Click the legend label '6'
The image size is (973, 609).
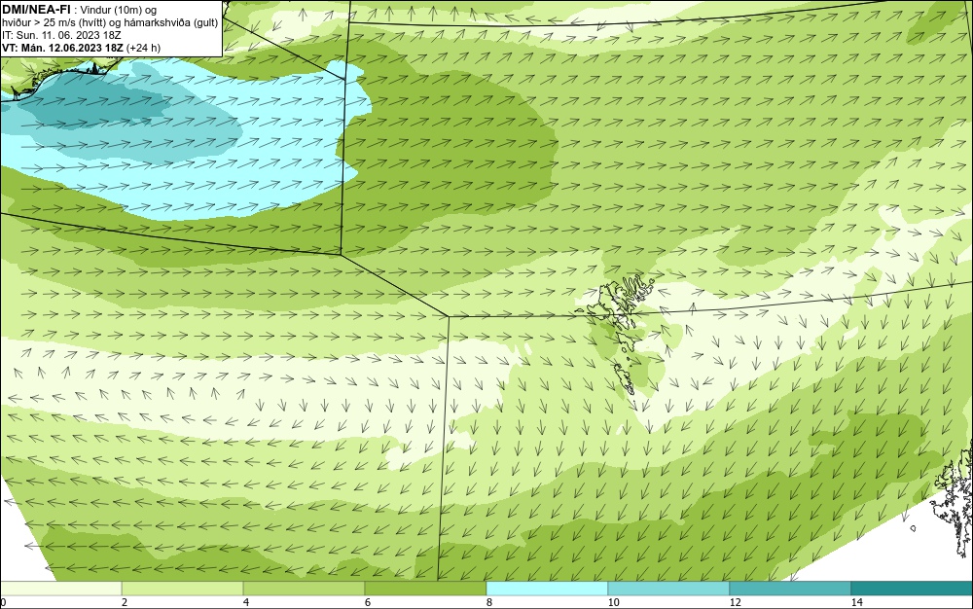pyautogui.click(x=368, y=602)
